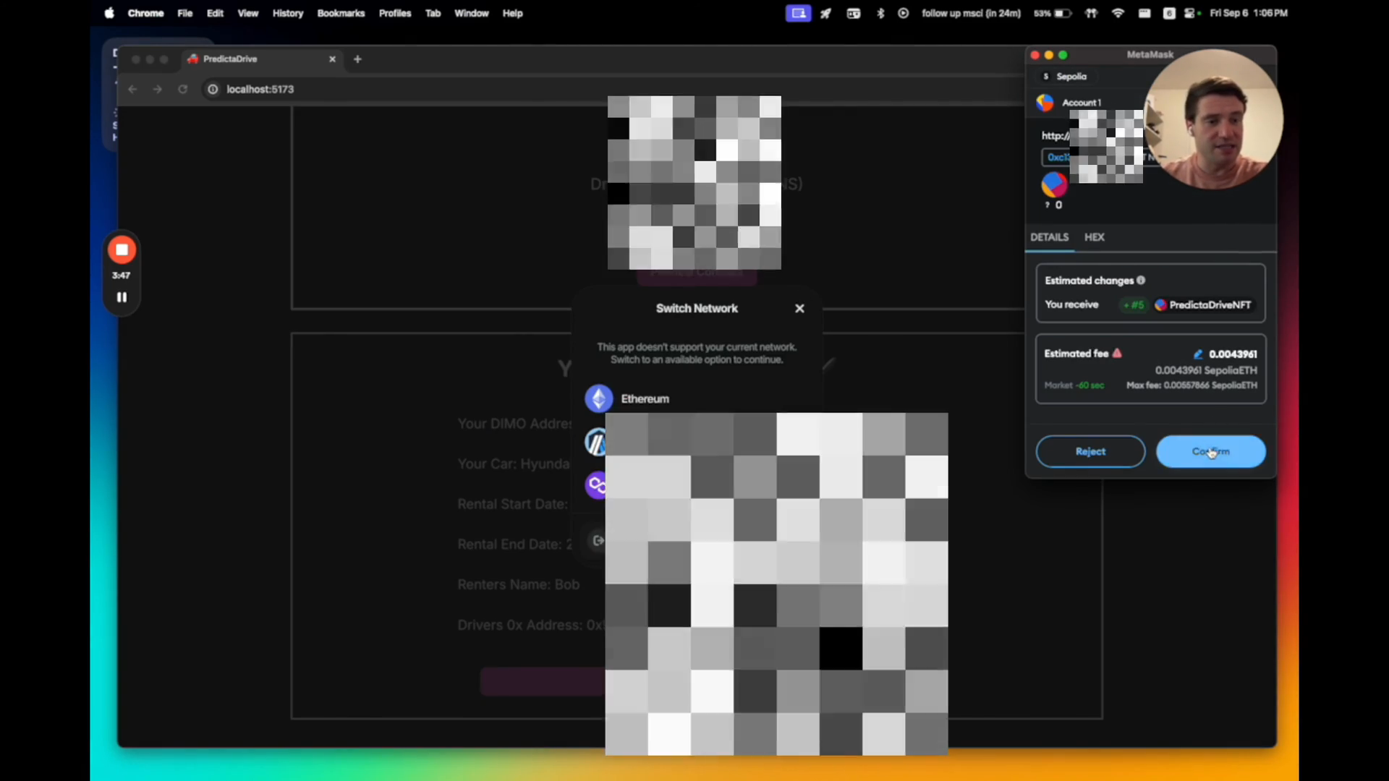
Task: Click the site info icon in the address bar
Action: click(213, 90)
